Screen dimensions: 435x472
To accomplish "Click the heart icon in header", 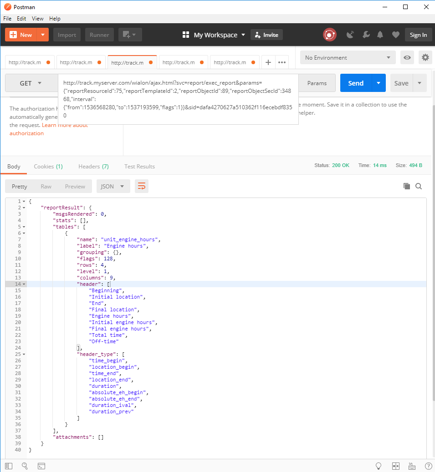I will pos(395,35).
